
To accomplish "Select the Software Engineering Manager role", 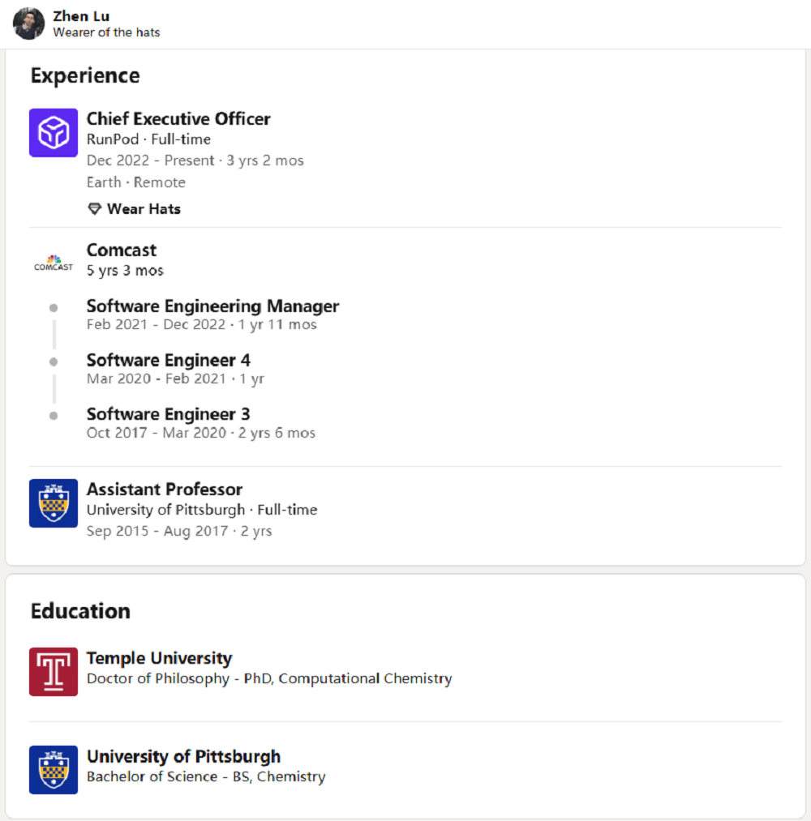I will 212,306.
